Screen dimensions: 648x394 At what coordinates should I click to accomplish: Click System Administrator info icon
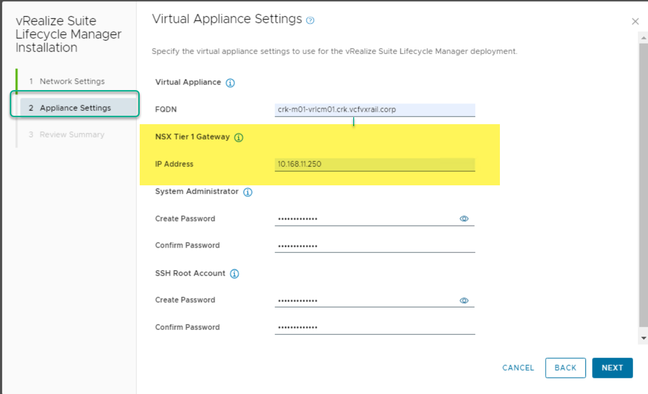tap(248, 192)
